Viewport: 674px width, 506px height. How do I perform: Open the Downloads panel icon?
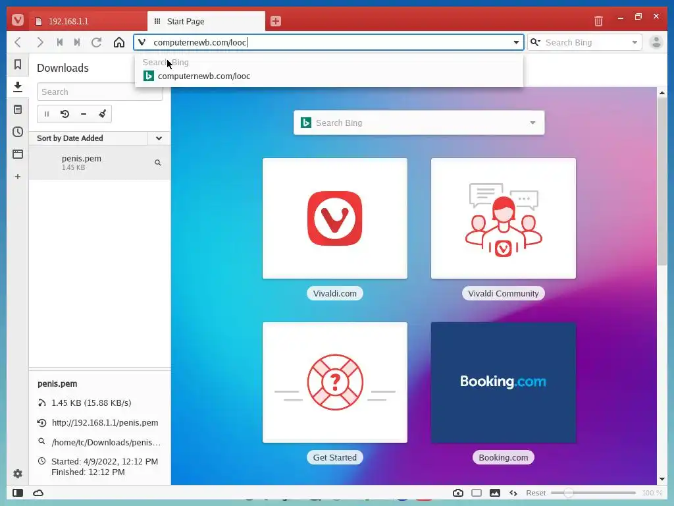18,87
